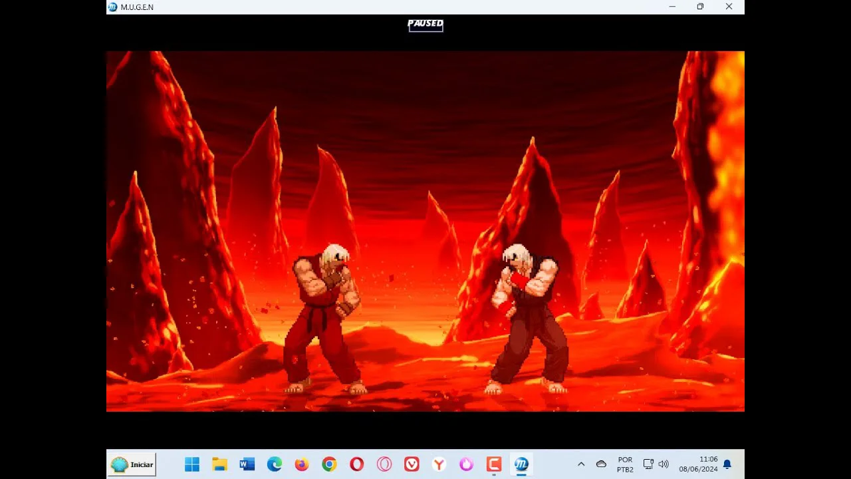Open Microsoft Edge browser
Image resolution: width=851 pixels, height=479 pixels.
(275, 464)
